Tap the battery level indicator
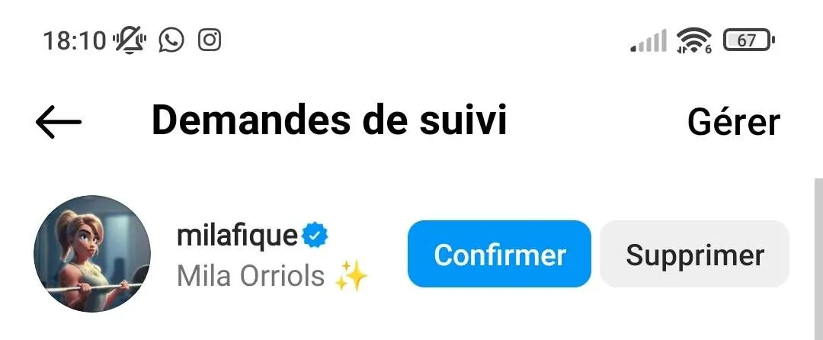823x340 pixels. tap(749, 40)
